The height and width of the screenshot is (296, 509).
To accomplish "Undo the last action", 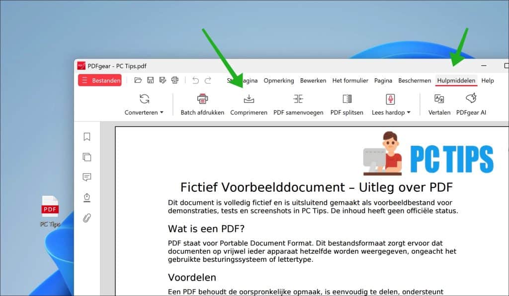I will 195,80.
